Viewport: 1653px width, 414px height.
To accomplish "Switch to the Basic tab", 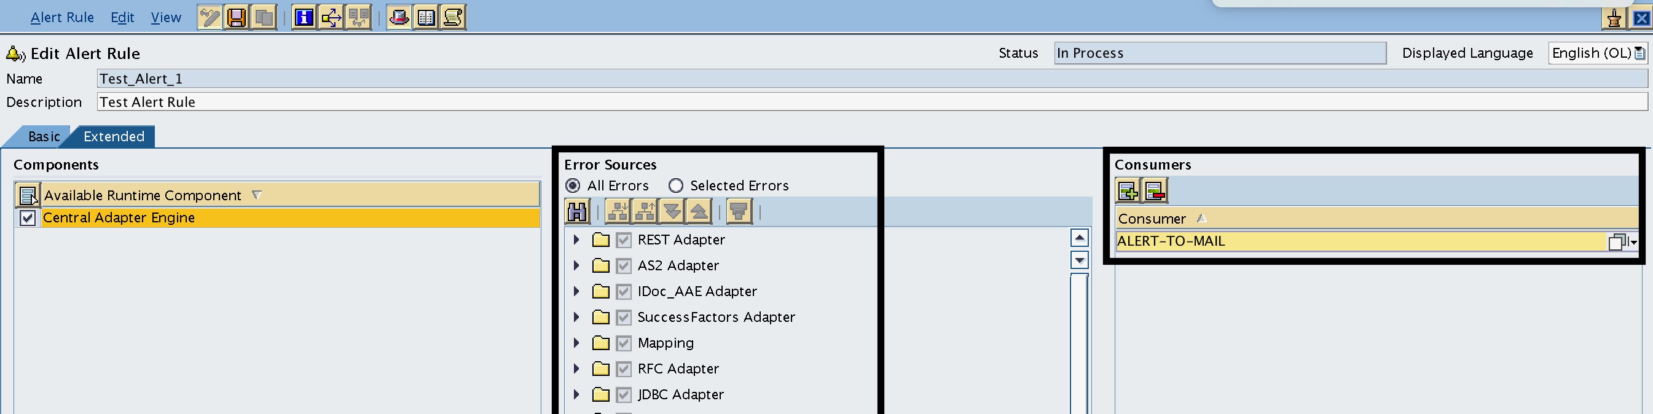I will pos(44,136).
